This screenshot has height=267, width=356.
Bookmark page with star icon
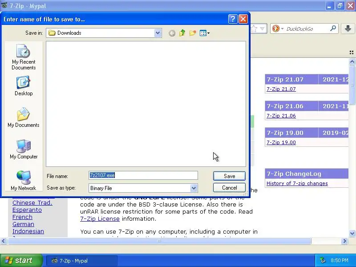tap(254, 28)
